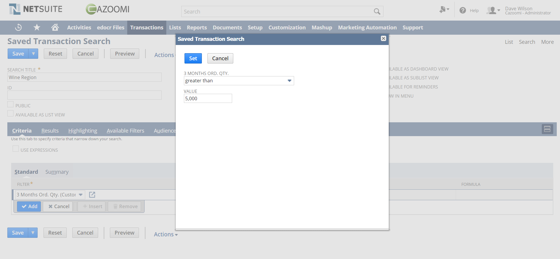Screen dimensions: 560x259
Task: Click the Value input field
Action: [208, 98]
